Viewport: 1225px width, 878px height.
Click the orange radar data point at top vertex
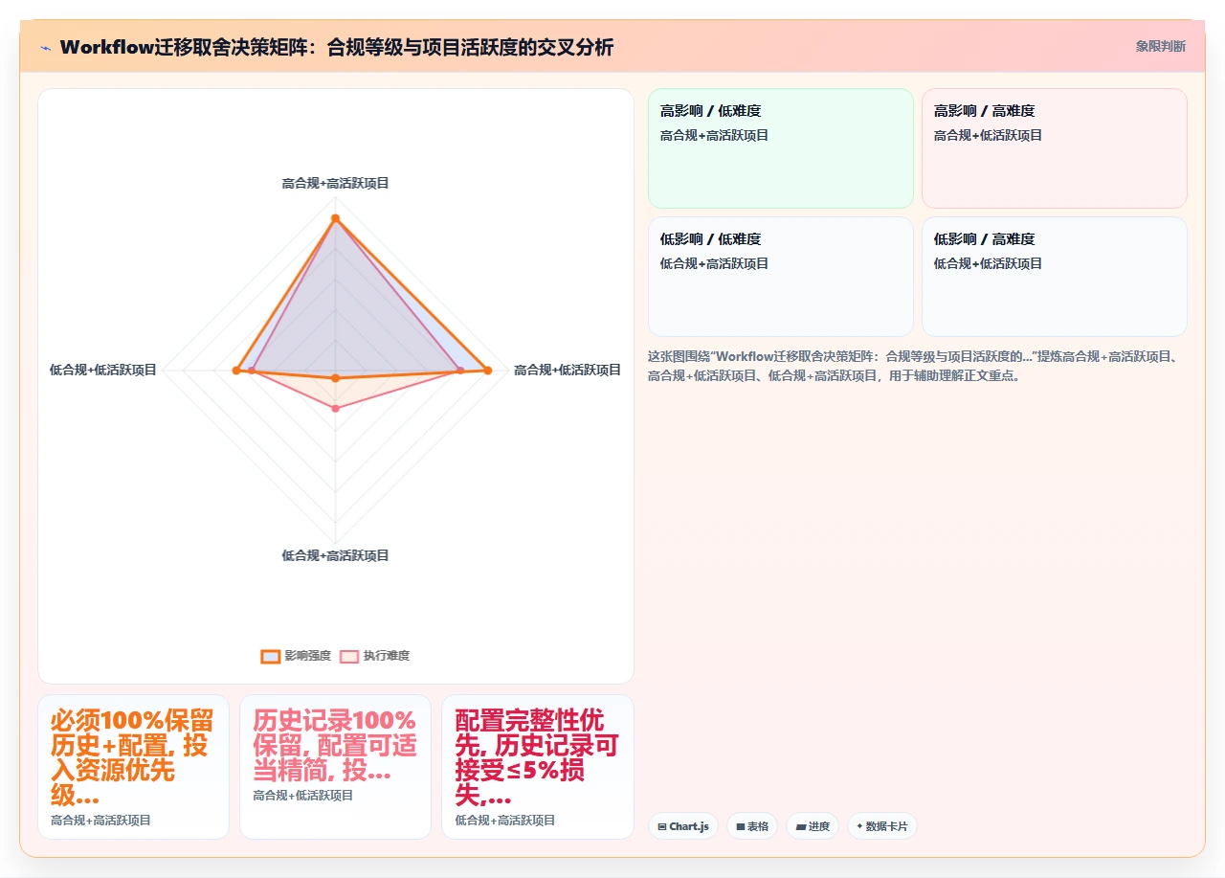335,218
